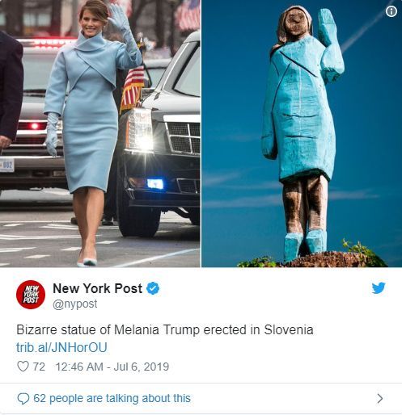The height and width of the screenshot is (415, 402).
Task: Visit the @nypost handle link
Action: click(74, 304)
